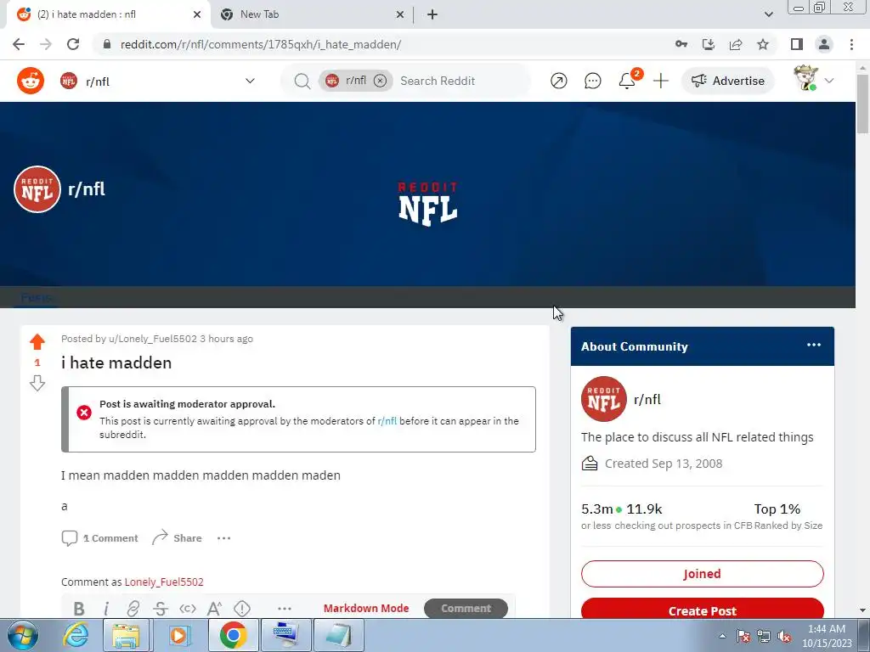Open the chat bubble icon
Image resolution: width=870 pixels, height=652 pixels.
tap(592, 81)
